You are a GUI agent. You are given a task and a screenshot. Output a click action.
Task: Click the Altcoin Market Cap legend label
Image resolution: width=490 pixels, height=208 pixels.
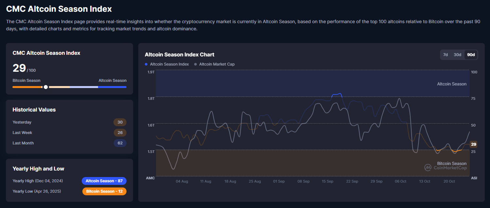tap(217, 64)
